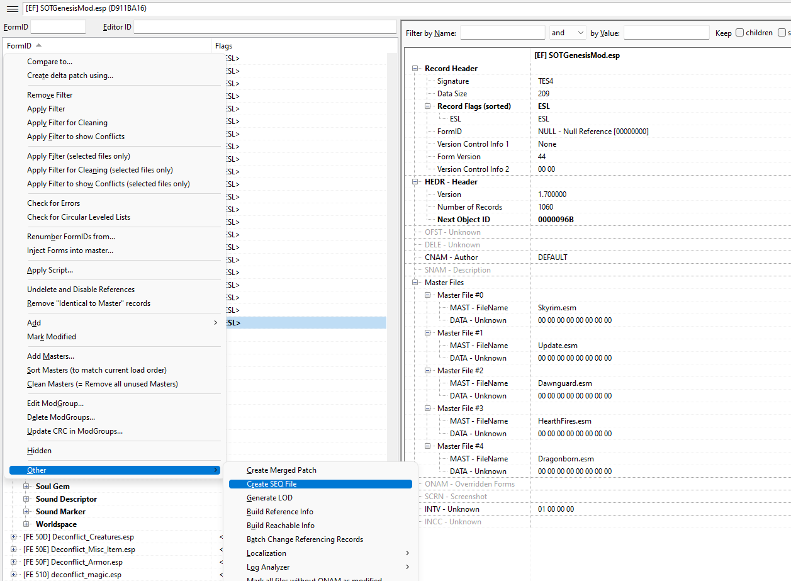Collapse Master File #1 node
This screenshot has height=581, width=791.
pyautogui.click(x=428, y=333)
